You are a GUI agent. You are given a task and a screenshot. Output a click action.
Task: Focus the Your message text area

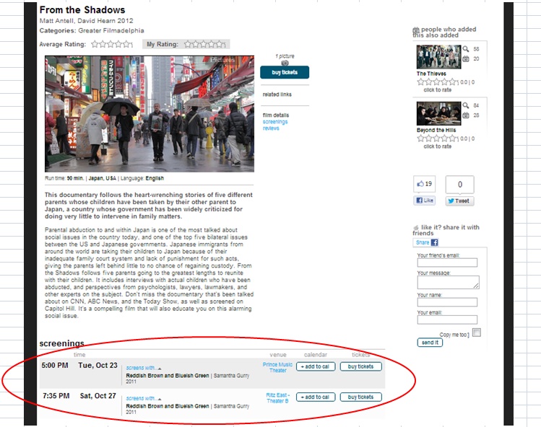tap(449, 282)
